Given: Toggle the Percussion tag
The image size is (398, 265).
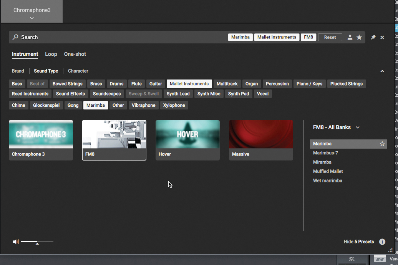Looking at the screenshot, I should [277, 84].
